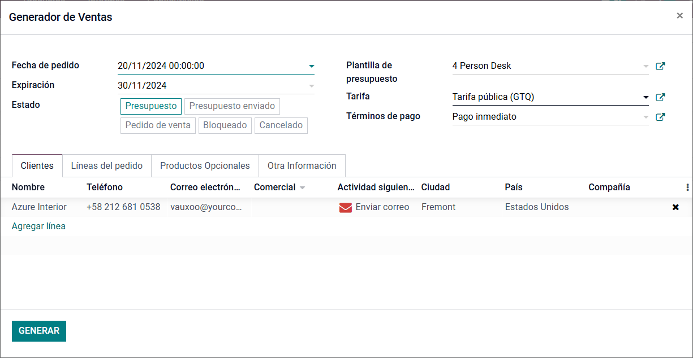Switch to Líneas del pedido tab
Image resolution: width=693 pixels, height=358 pixels.
click(107, 166)
